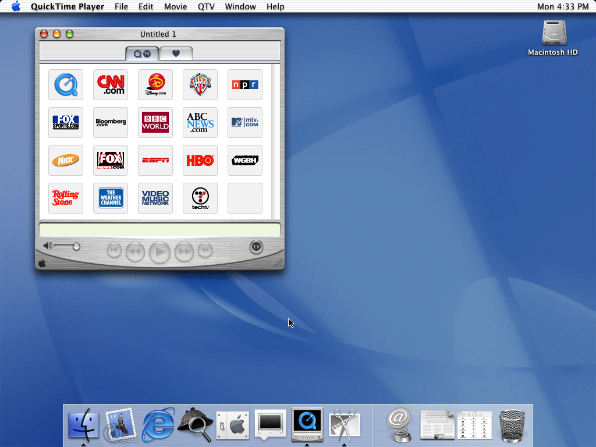The image size is (596, 447).
Task: Switch to the QuickTime TV channels tab
Action: coord(142,54)
